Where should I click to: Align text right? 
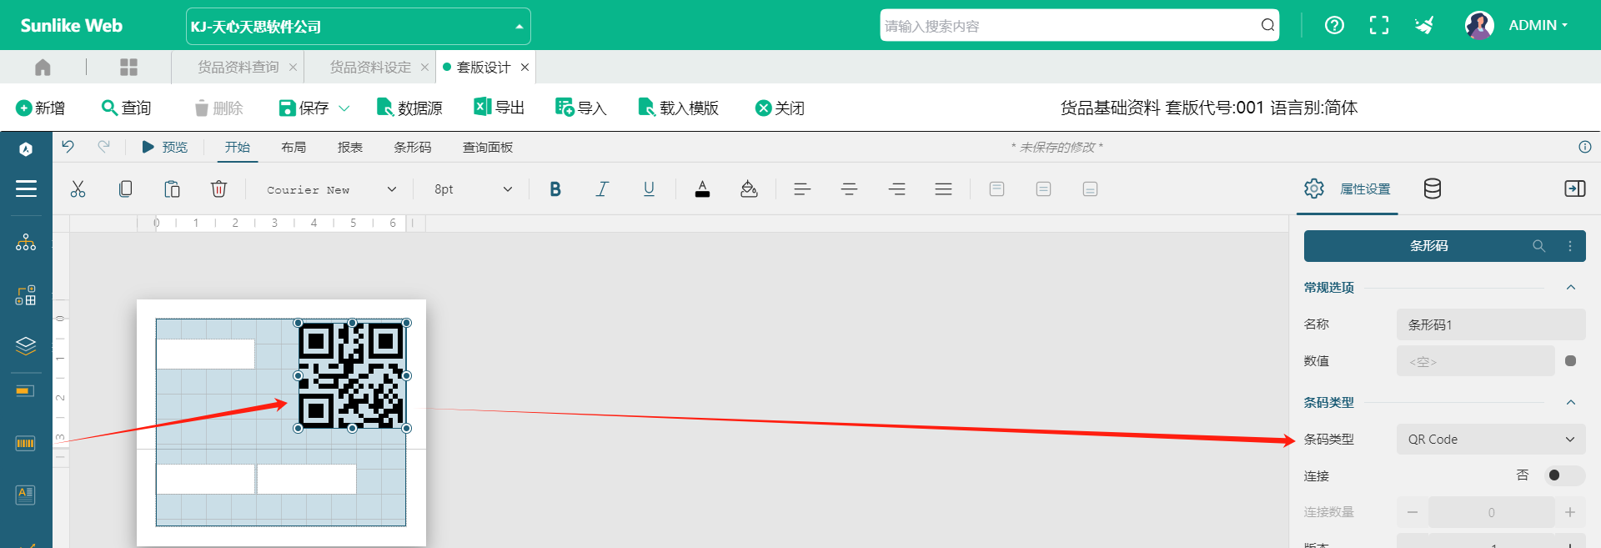pos(896,189)
